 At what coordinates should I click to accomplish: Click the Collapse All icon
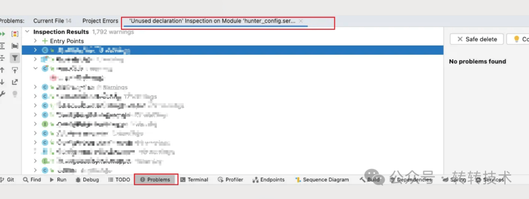[x=2, y=58]
